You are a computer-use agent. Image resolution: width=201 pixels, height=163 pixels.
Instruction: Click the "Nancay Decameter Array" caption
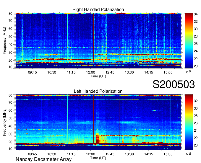43,159
